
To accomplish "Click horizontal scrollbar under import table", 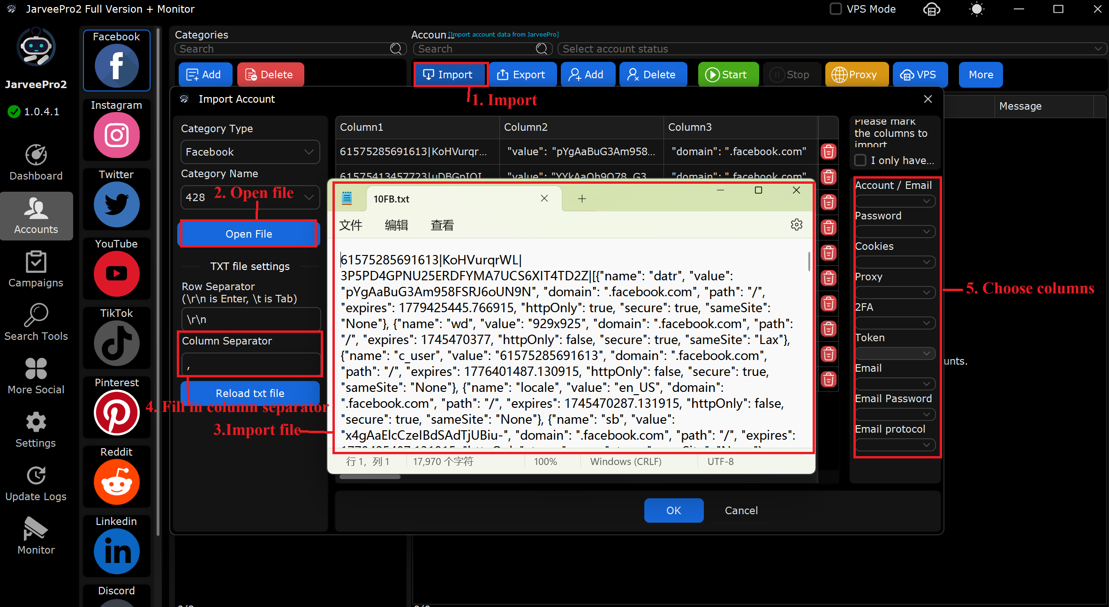I will pos(370,477).
